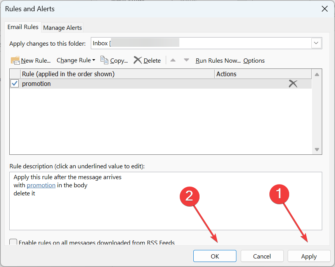The width and height of the screenshot is (335, 267).
Task: Switch to the Email Rules tab
Action: (23, 27)
